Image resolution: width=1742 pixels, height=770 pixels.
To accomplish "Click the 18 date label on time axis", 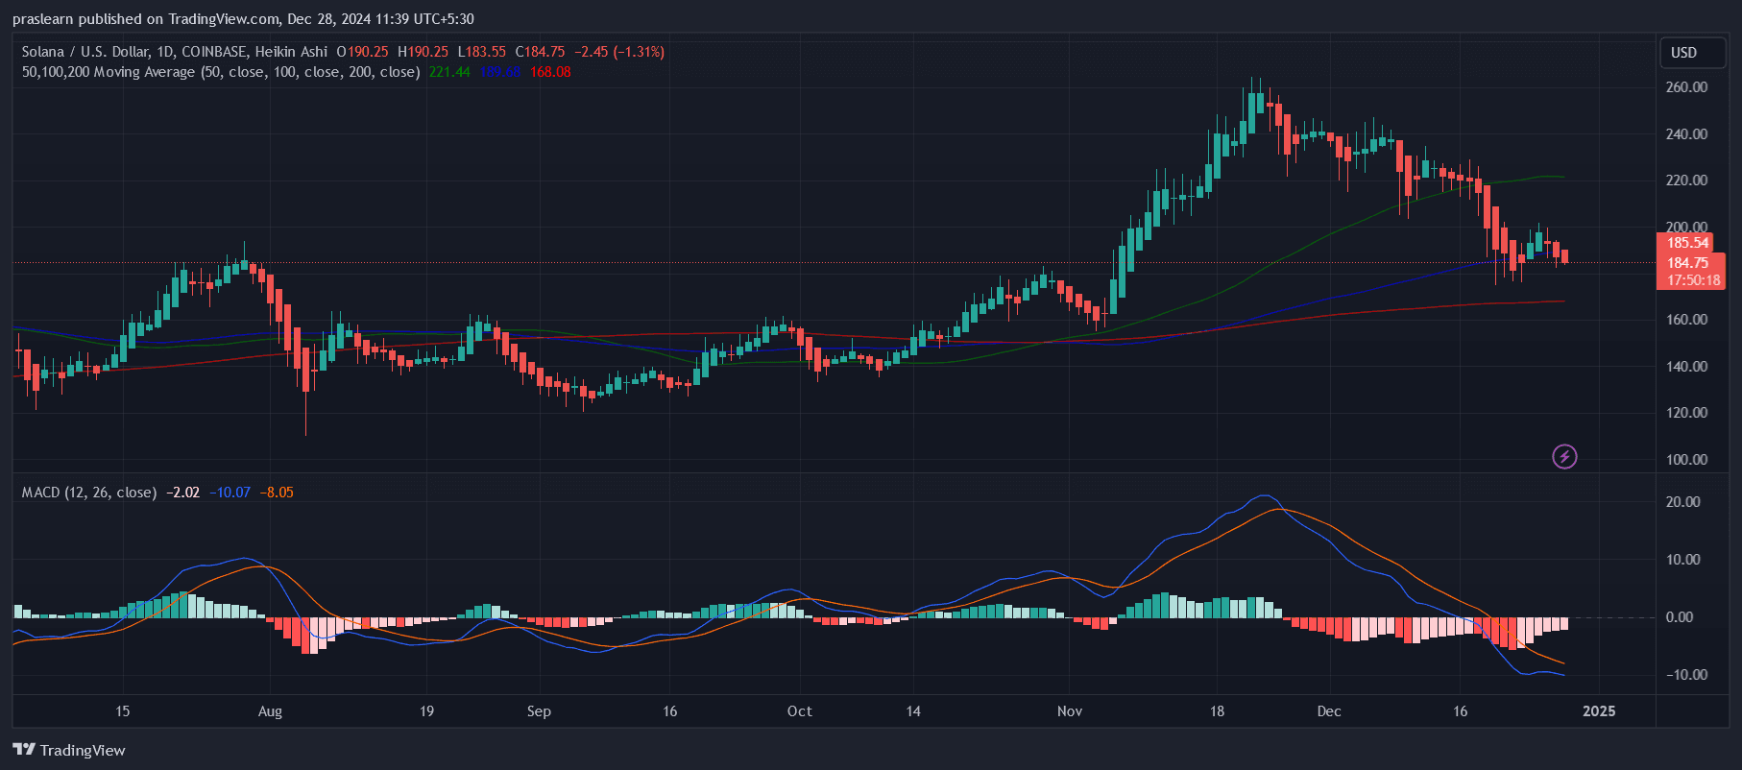I will (x=1217, y=711).
